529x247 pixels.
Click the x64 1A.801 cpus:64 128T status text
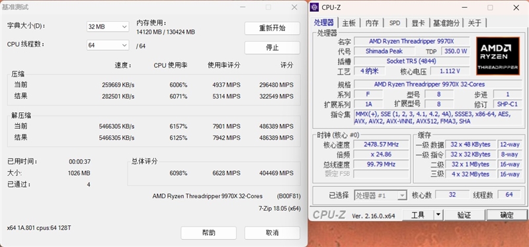(39, 228)
